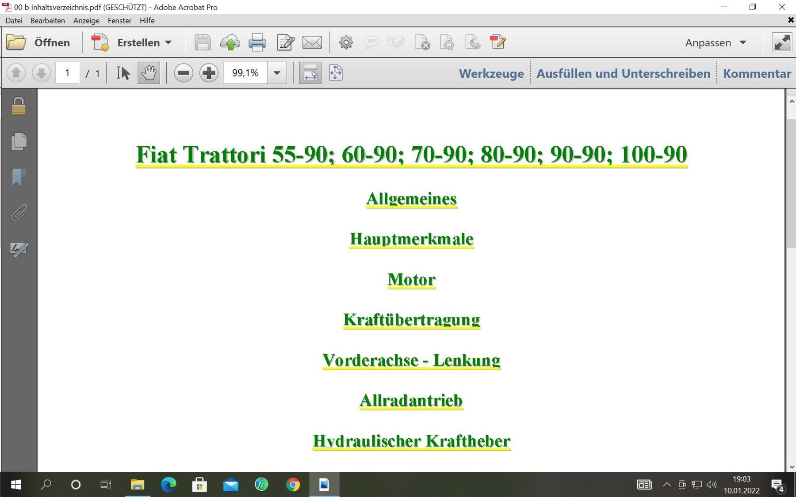Click the page number input field
Image resolution: width=796 pixels, height=497 pixels.
click(67, 73)
